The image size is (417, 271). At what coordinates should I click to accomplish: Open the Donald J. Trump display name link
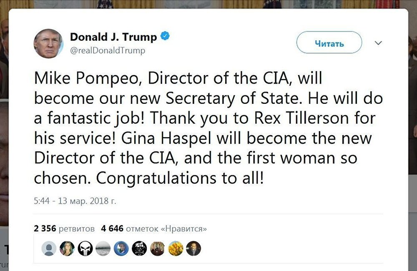click(113, 37)
